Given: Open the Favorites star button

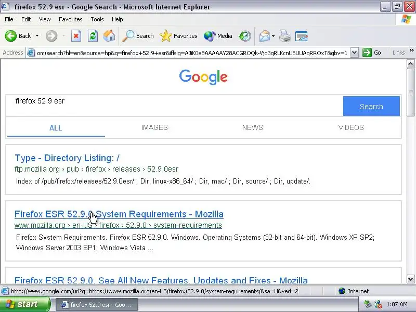Looking at the screenshot, I should tap(178, 36).
